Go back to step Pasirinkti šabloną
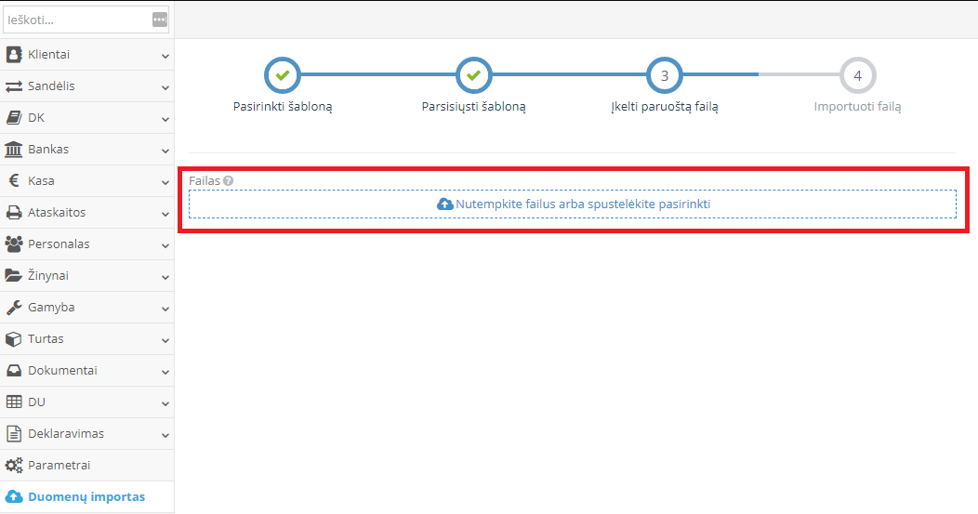This screenshot has height=514, width=978. pos(283,75)
